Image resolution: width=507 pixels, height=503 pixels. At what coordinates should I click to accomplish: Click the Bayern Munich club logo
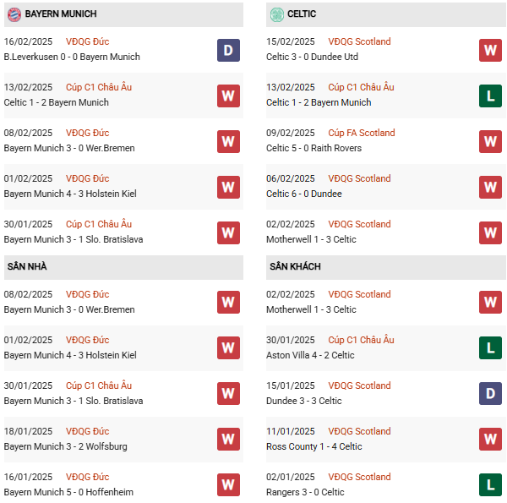14,14
